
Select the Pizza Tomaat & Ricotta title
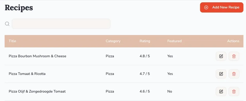(27, 74)
